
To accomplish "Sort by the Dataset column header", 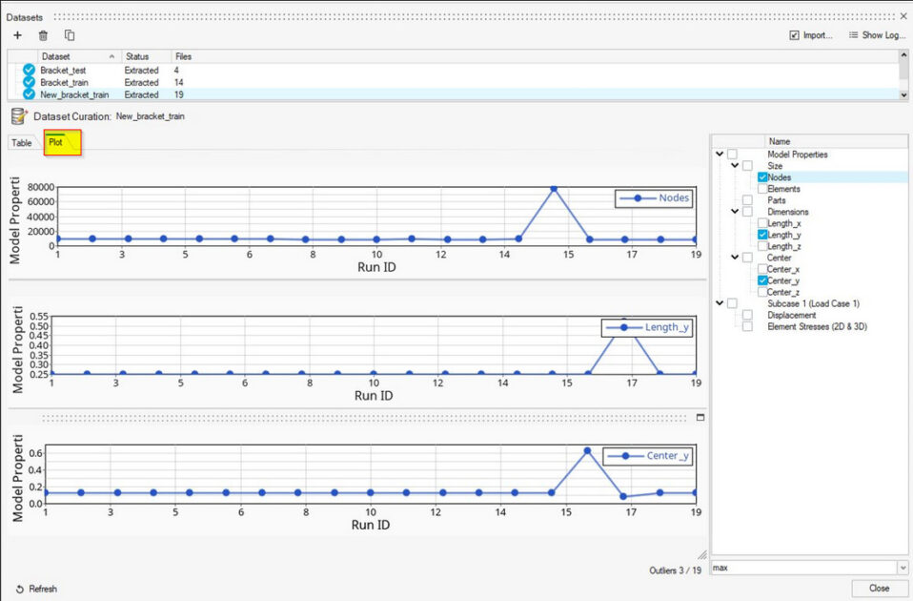I will [x=76, y=56].
